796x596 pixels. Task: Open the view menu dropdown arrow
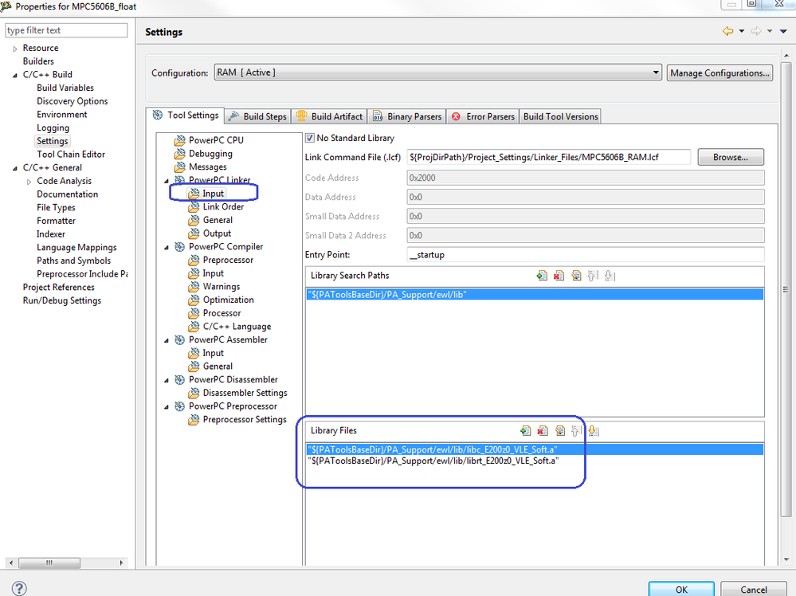point(783,32)
